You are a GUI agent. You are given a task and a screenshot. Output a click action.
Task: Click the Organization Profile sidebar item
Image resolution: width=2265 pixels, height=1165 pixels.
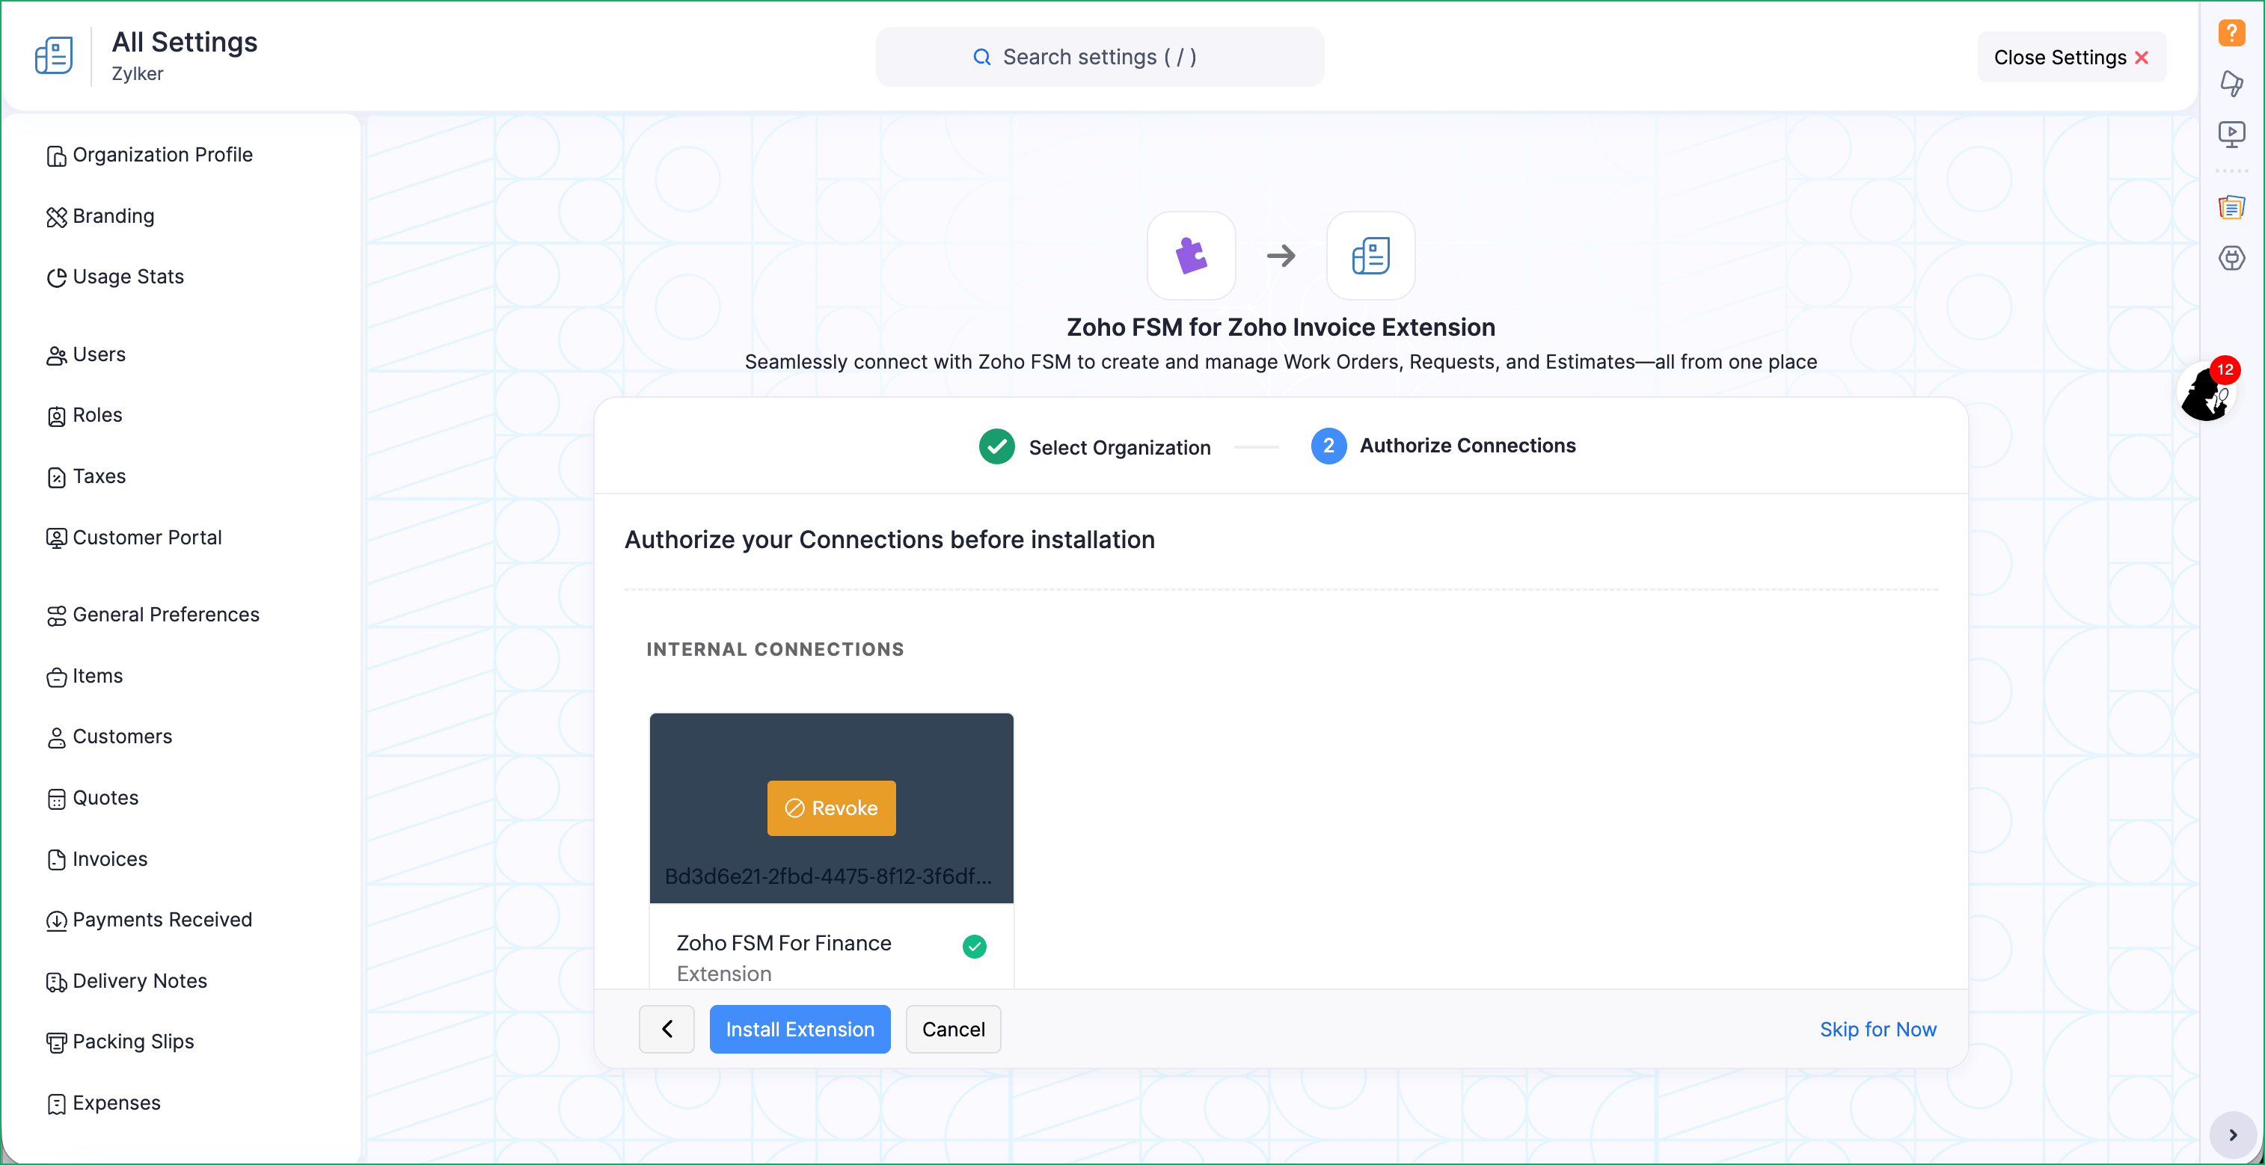162,155
